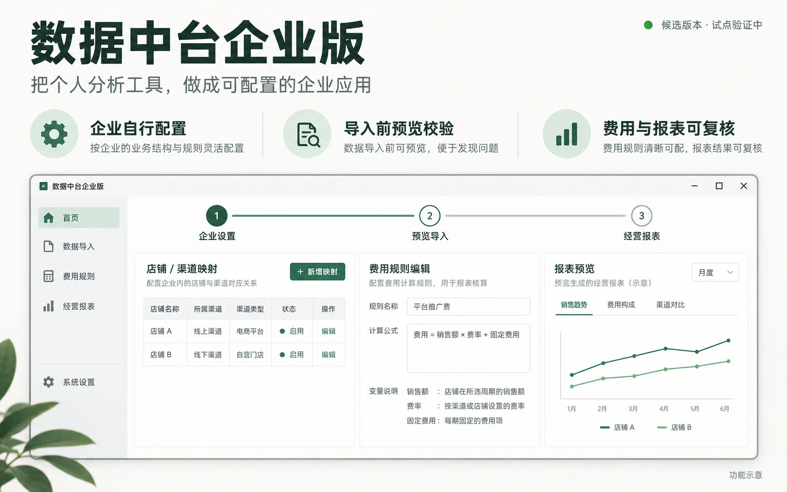Click the 数据导入 document icon
787x492 pixels.
coord(49,246)
